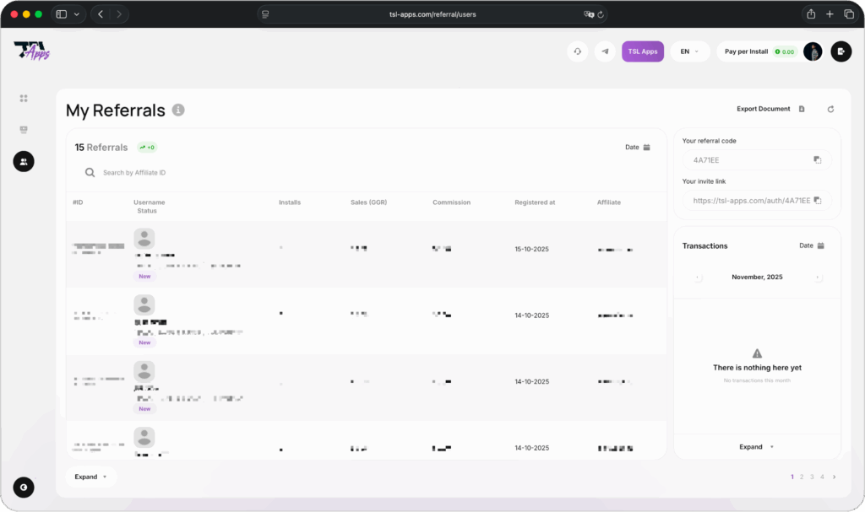This screenshot has width=865, height=512.
Task: Click the logout icon in top right
Action: (x=841, y=51)
